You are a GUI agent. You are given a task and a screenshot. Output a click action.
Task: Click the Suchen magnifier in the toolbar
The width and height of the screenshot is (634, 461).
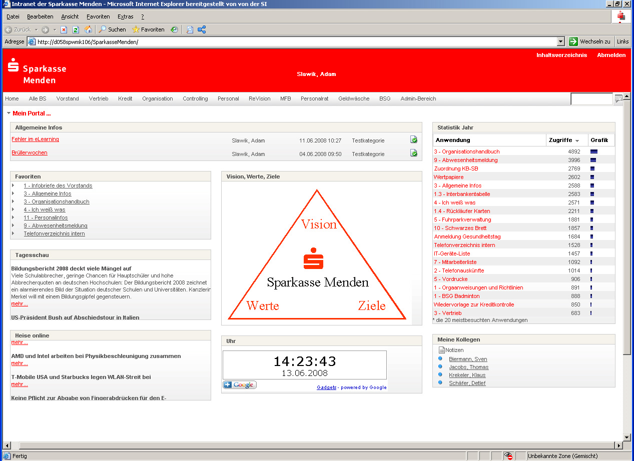pos(103,30)
